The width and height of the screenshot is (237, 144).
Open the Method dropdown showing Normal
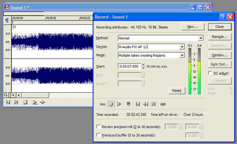tap(201, 38)
